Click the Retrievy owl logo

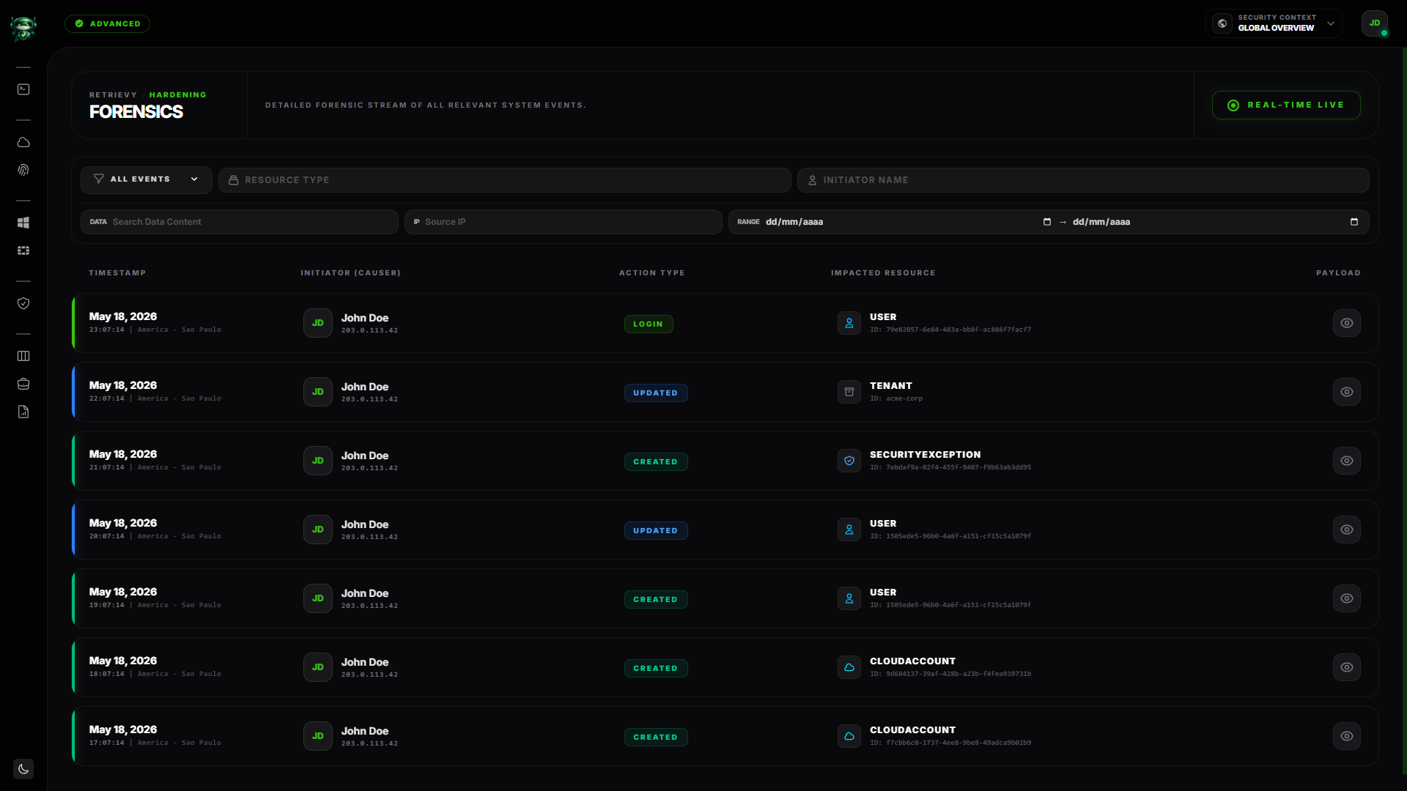(x=23, y=28)
